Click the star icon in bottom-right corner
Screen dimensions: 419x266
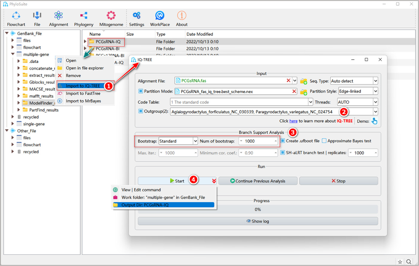pos(400,262)
